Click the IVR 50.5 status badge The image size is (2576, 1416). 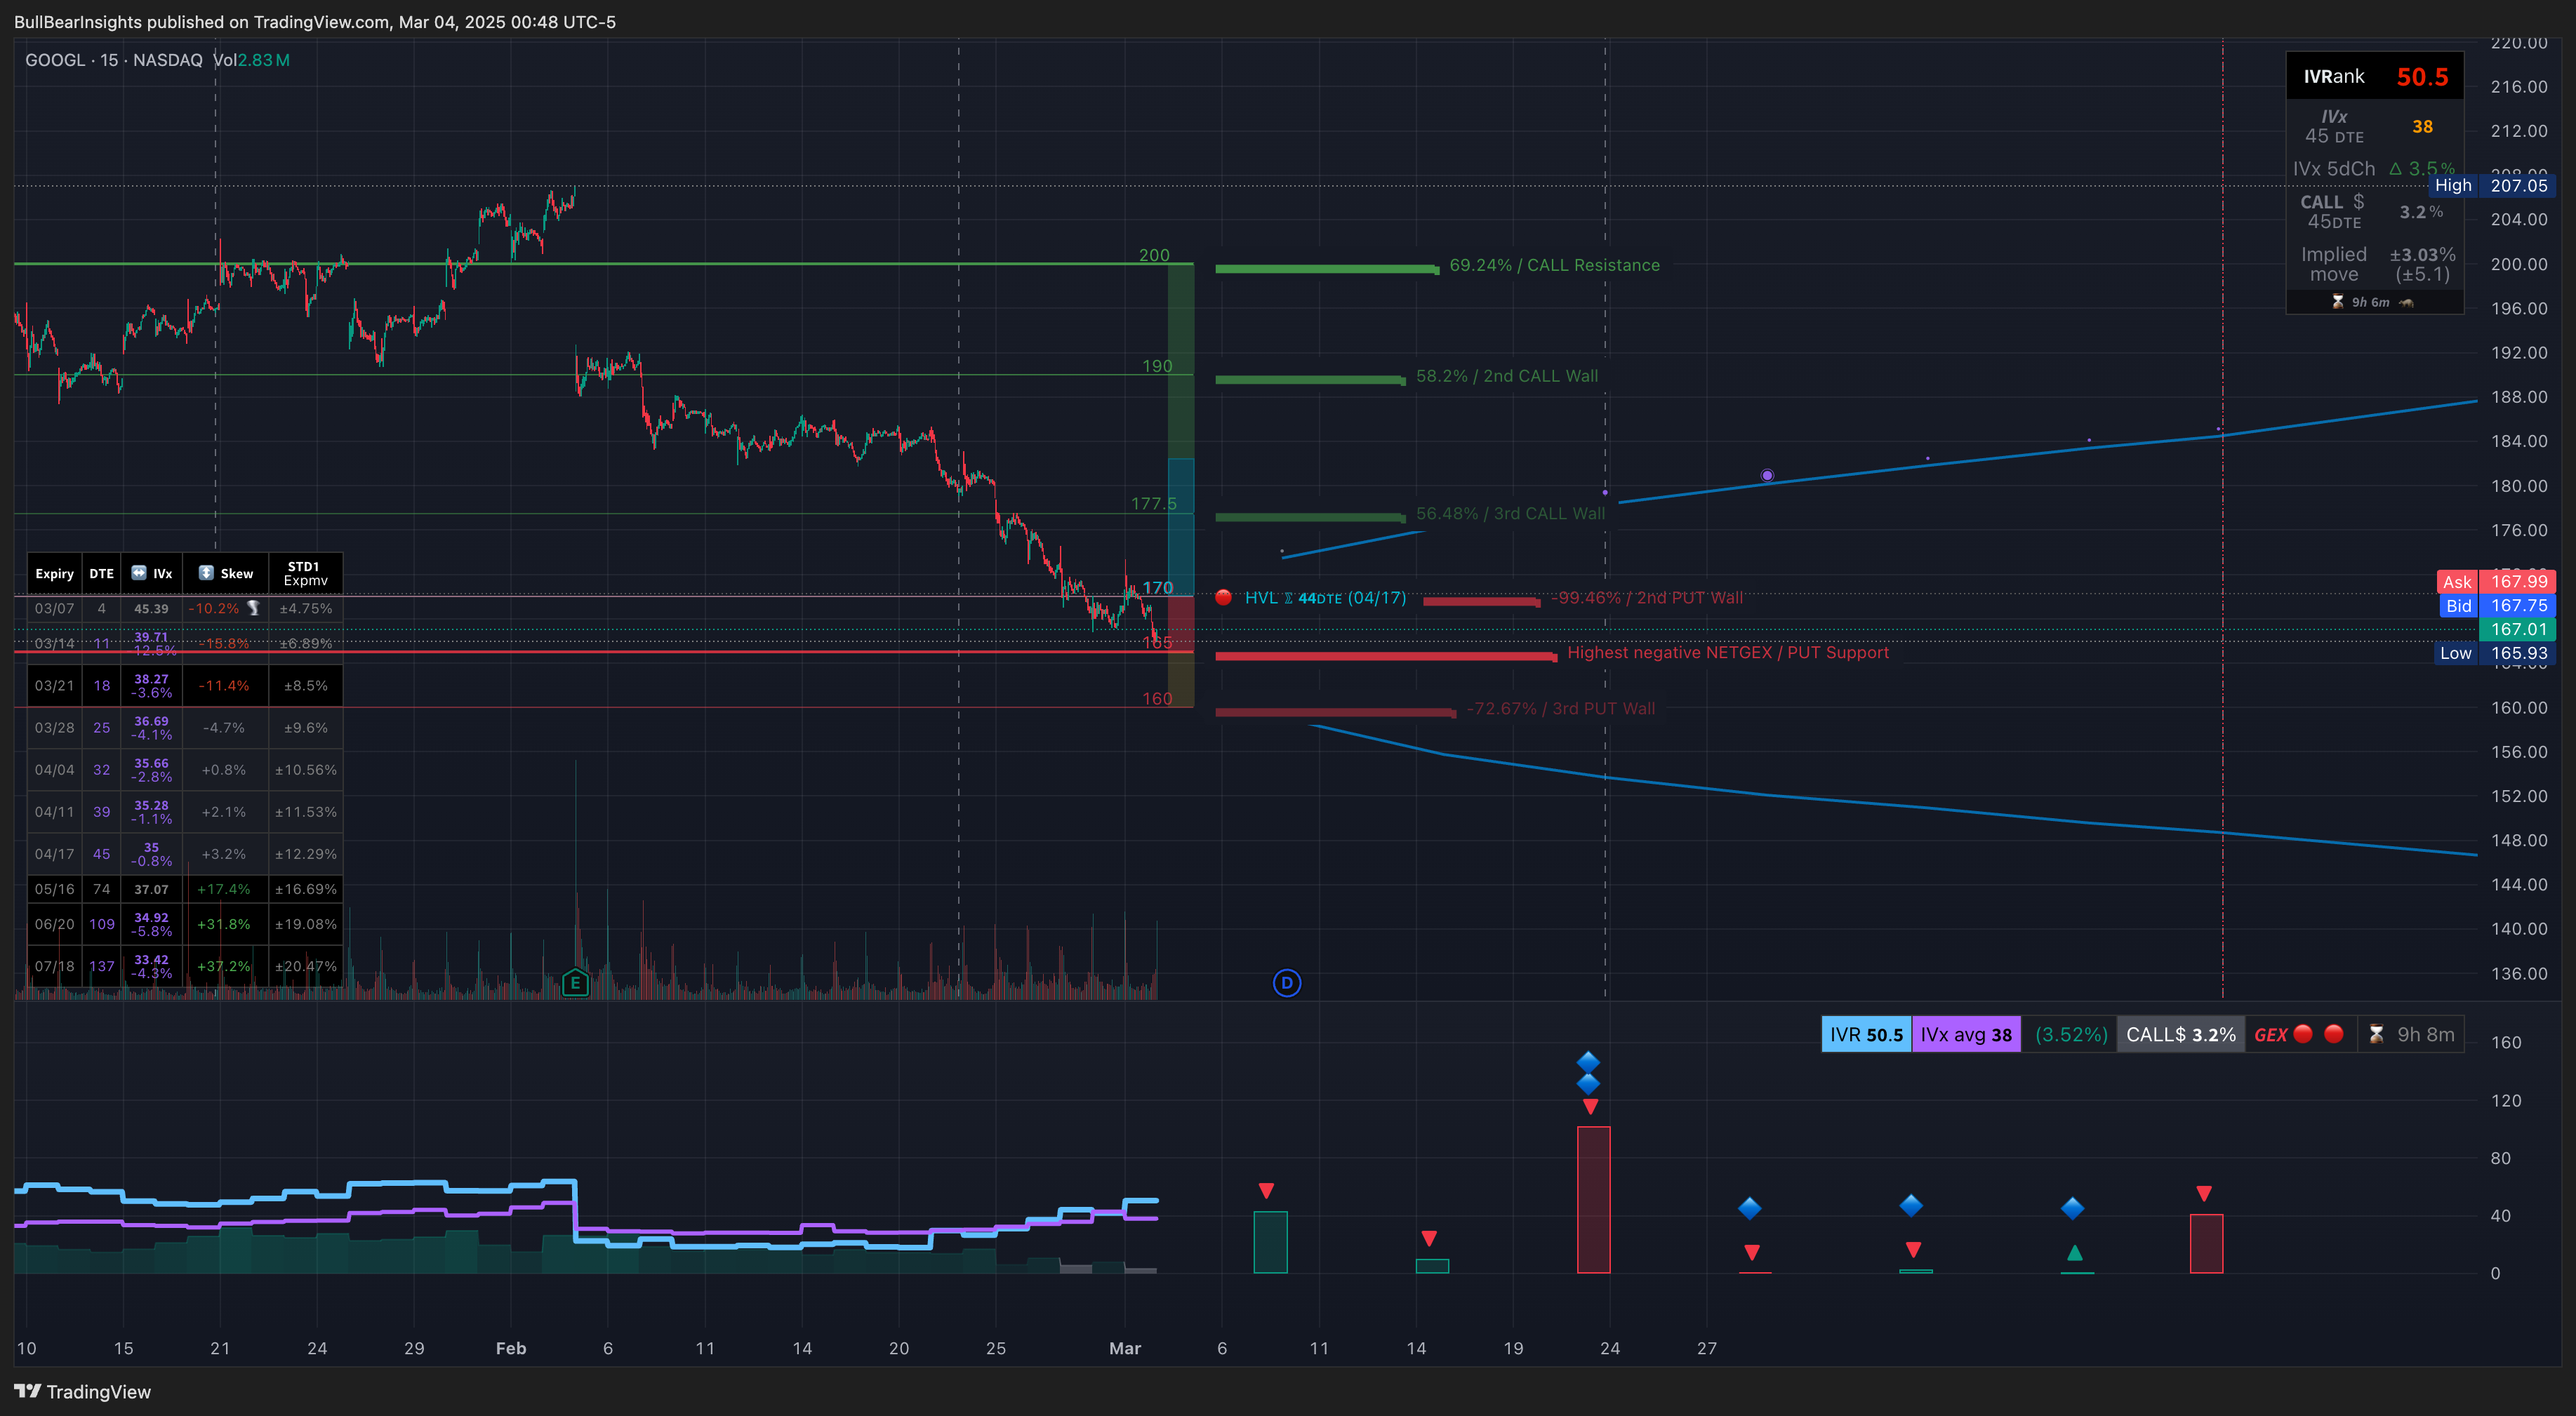click(1866, 1034)
